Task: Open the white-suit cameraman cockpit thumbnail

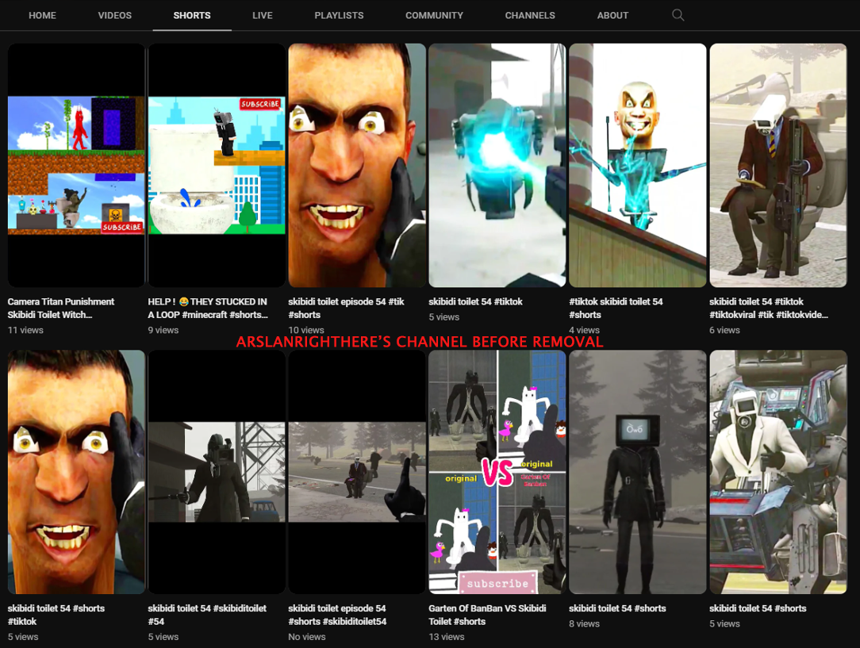Action: tap(778, 471)
